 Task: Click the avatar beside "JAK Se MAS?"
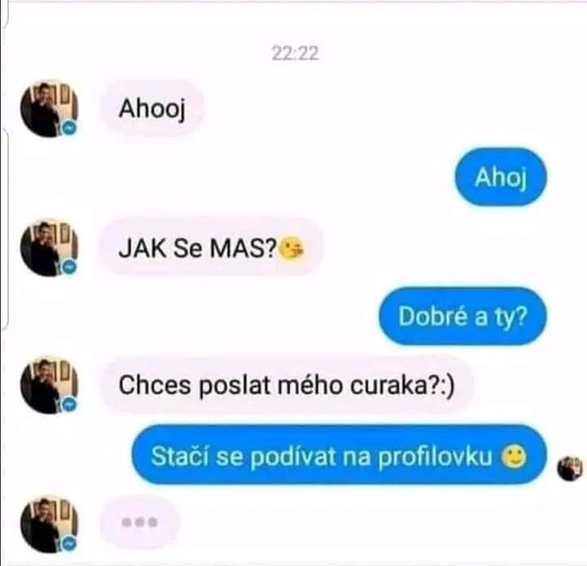49,248
